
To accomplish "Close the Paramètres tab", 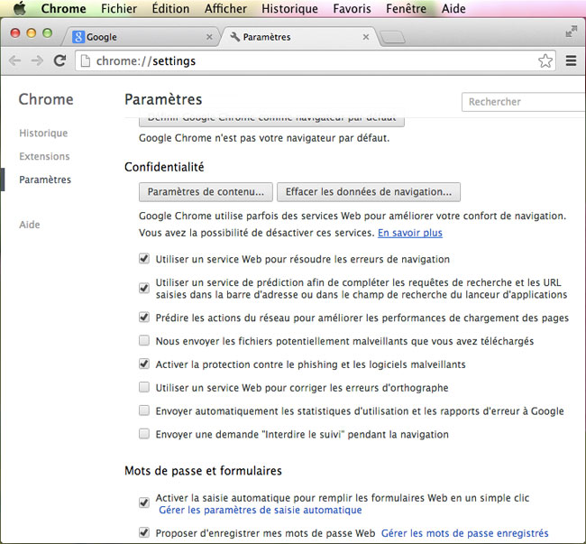I will 366,37.
